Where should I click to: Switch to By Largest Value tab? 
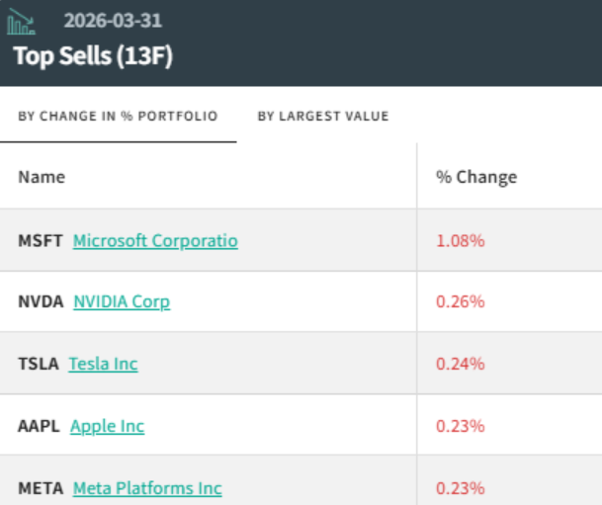[323, 117]
